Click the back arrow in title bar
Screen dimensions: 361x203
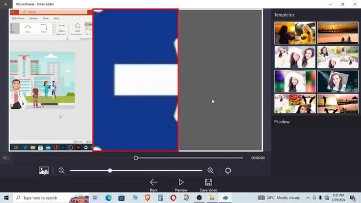(x=6, y=4)
